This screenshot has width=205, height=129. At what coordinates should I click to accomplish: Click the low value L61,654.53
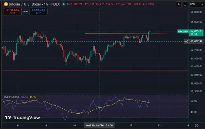coord(107,4)
